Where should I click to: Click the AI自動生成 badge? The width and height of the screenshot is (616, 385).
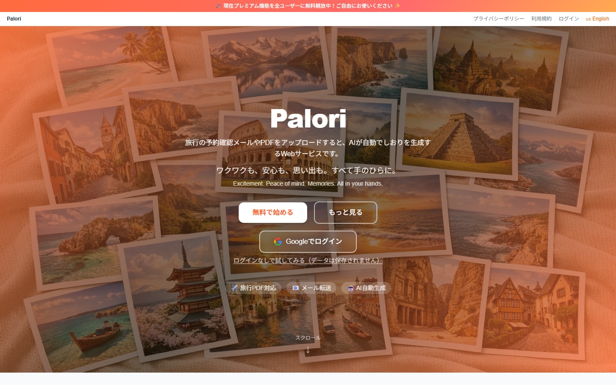(x=366, y=288)
